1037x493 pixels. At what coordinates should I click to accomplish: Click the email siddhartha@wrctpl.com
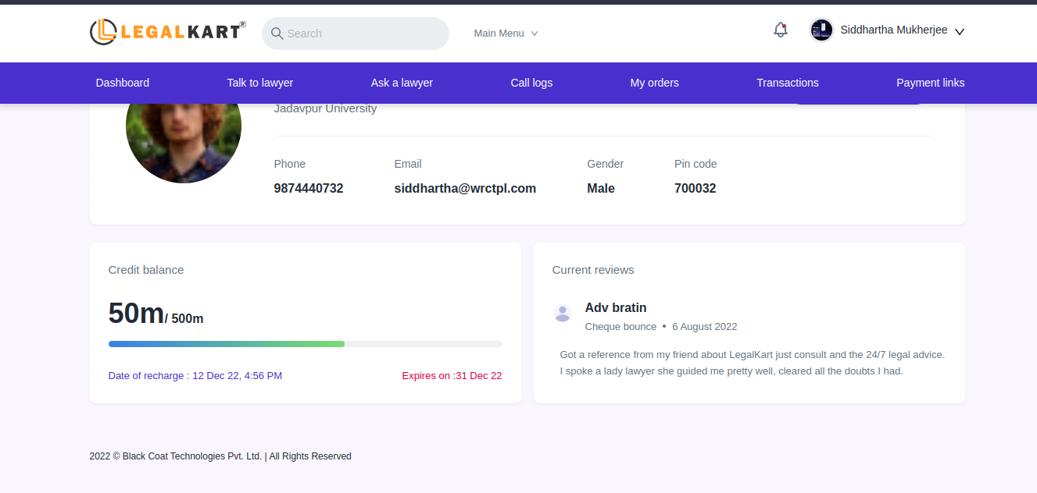pyautogui.click(x=465, y=188)
